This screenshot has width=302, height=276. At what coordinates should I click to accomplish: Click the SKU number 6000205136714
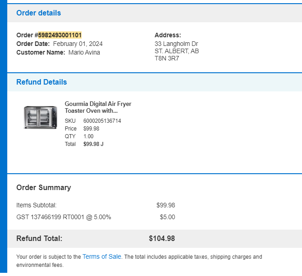click(x=102, y=121)
